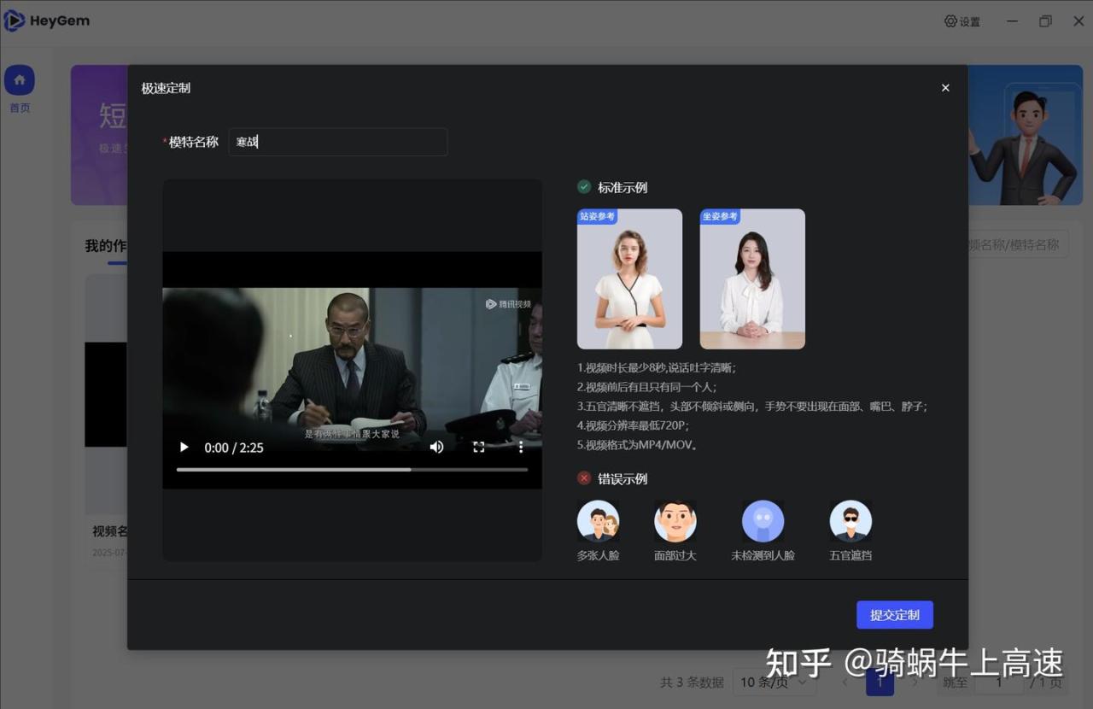Click the 面部过大 error example icon
1093x709 pixels.
coord(675,521)
